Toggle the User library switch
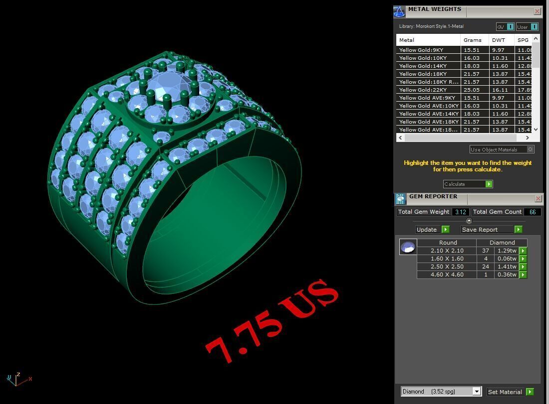 (x=527, y=27)
